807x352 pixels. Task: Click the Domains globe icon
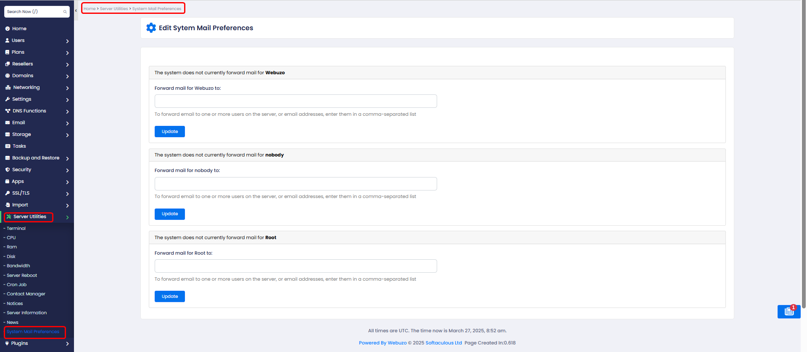(x=8, y=76)
